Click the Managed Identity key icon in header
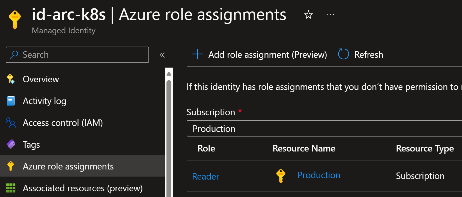Screen dimensions: 462x197 click(15, 20)
